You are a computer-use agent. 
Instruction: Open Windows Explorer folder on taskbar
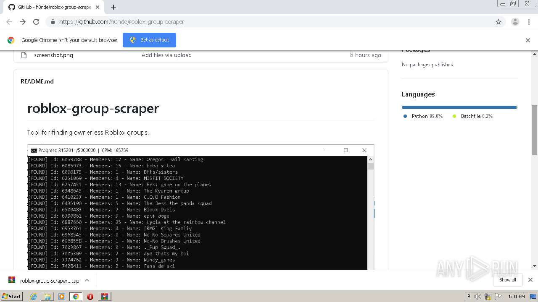point(47,297)
